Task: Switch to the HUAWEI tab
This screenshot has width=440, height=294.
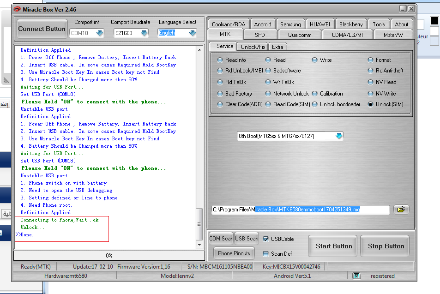Action: pos(320,24)
